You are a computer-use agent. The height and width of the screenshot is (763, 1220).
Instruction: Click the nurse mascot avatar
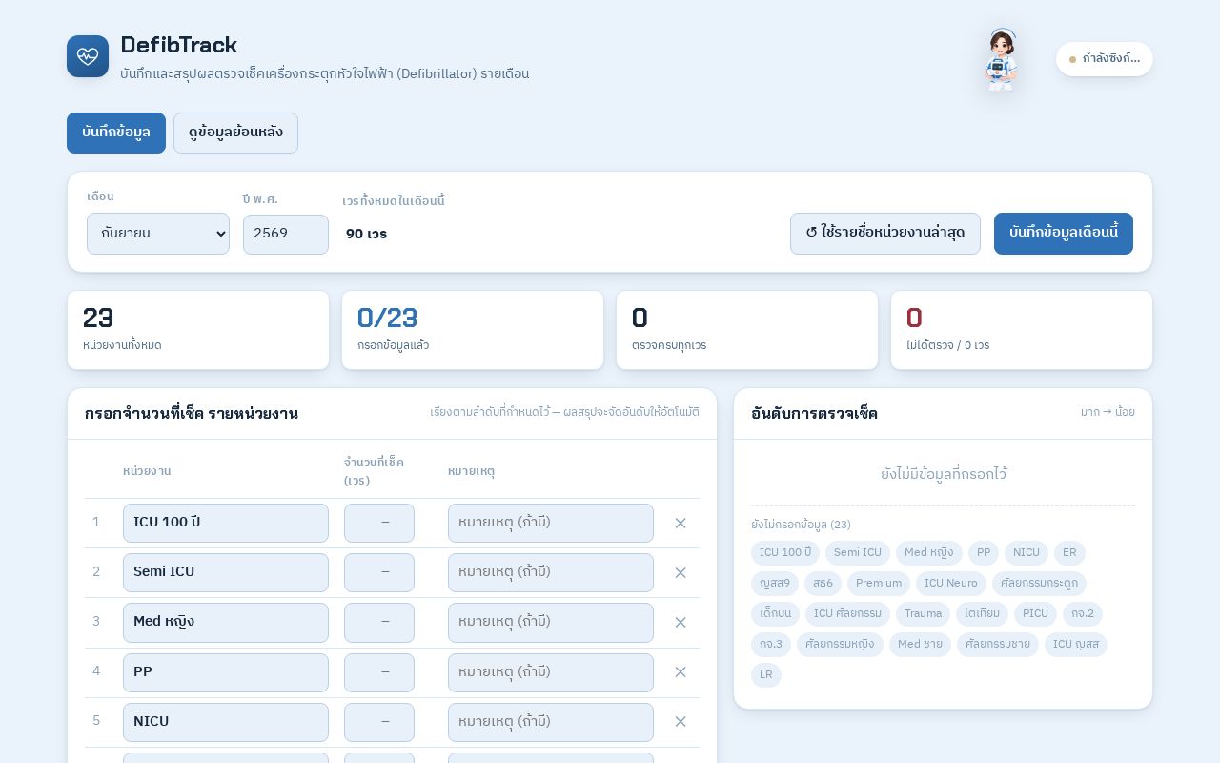click(1001, 59)
